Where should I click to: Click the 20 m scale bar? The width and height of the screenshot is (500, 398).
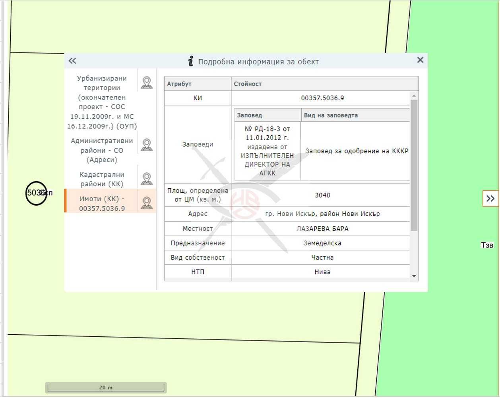tap(106, 387)
